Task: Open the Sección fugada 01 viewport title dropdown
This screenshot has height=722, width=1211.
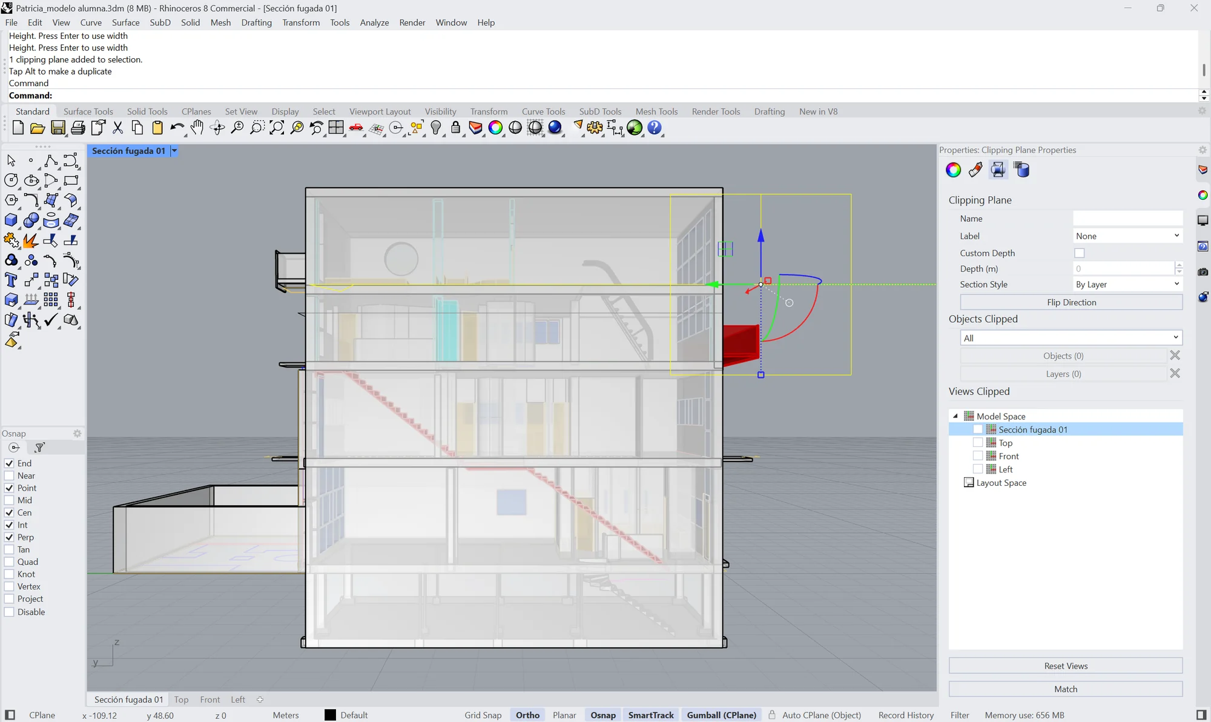Action: pos(174,151)
